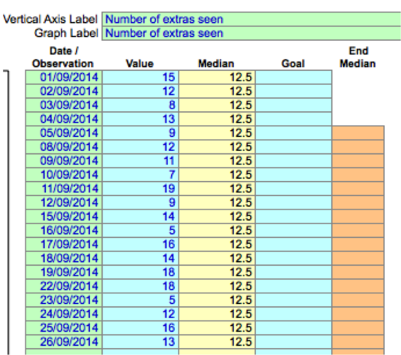Click the empty Goal cell for 25/09/2014
The height and width of the screenshot is (355, 401).
click(294, 328)
